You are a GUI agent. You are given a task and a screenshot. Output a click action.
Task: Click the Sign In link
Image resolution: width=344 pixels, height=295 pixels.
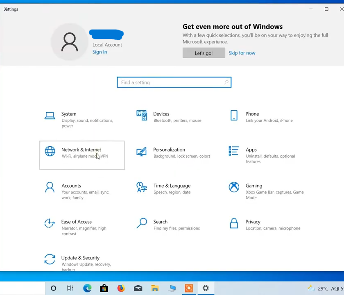(100, 52)
